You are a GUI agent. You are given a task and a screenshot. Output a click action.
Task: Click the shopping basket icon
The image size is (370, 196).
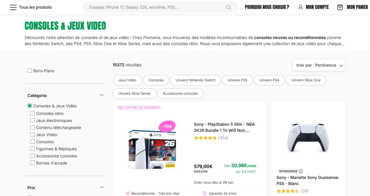(340, 7)
